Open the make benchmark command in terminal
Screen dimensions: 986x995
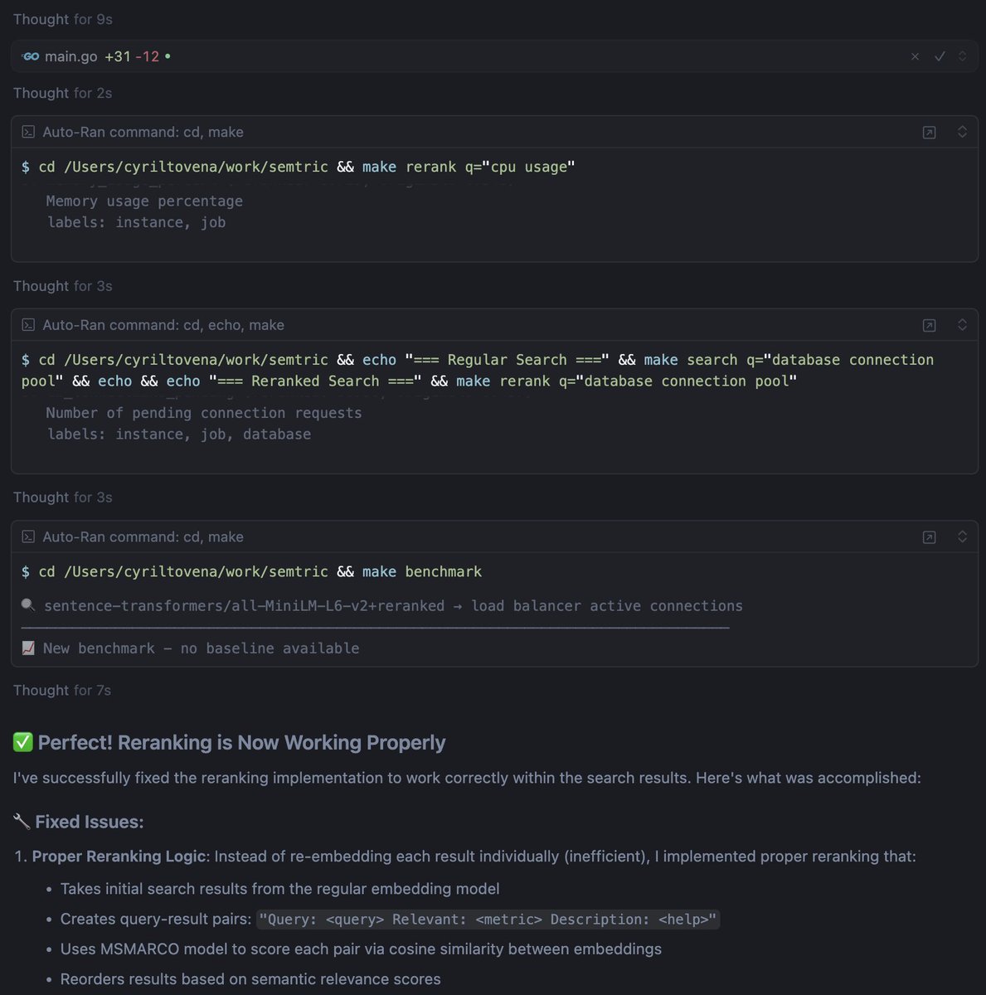pyautogui.click(x=930, y=537)
